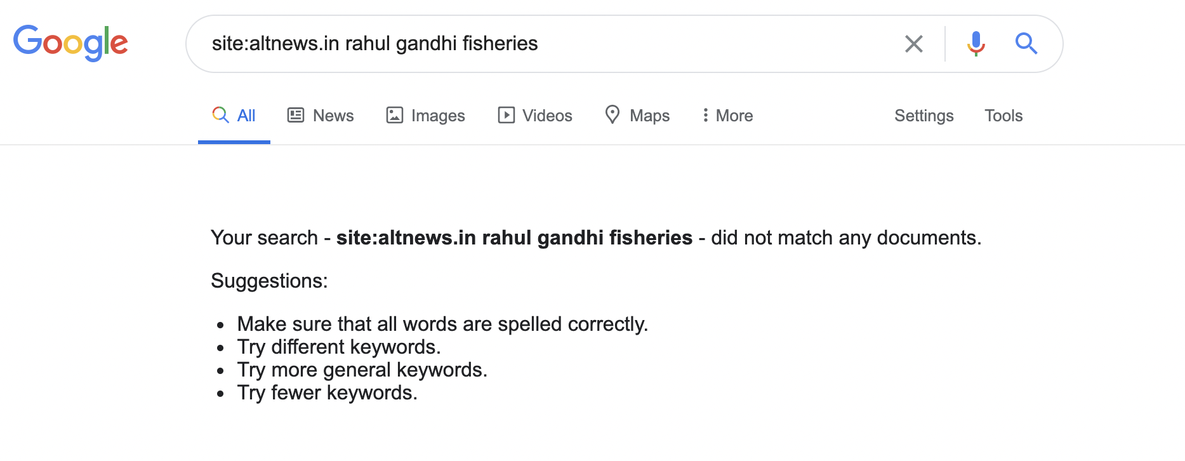Switch to the Videos tab

tap(547, 116)
